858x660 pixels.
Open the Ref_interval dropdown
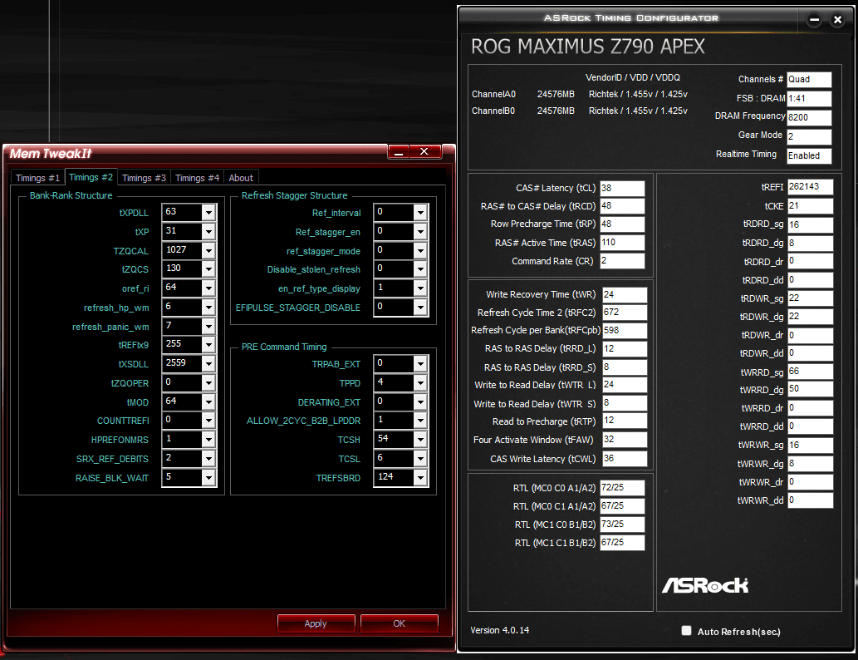click(x=420, y=213)
